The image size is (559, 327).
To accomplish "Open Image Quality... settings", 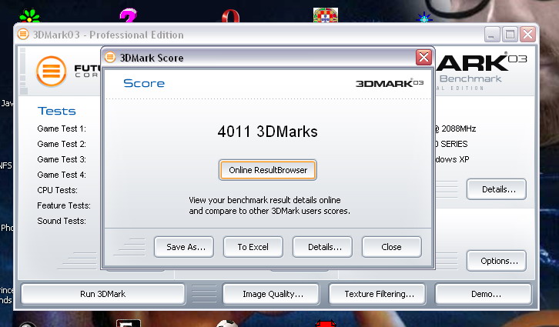I will click(x=271, y=294).
